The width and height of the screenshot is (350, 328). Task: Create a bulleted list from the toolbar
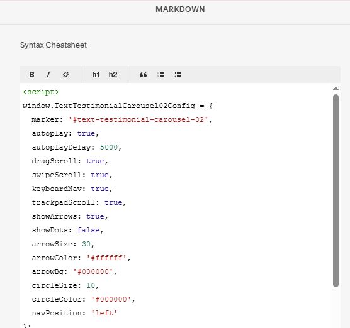[x=160, y=74]
